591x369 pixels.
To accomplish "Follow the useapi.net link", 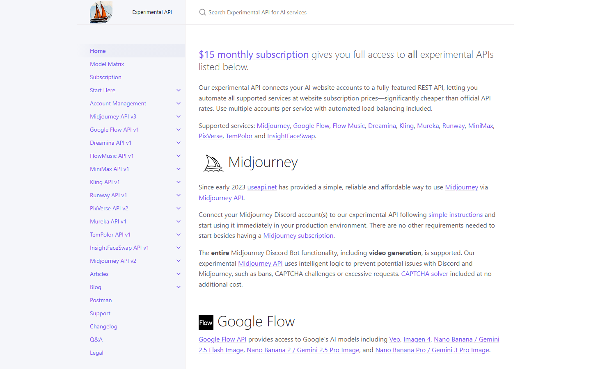I will click(x=262, y=187).
